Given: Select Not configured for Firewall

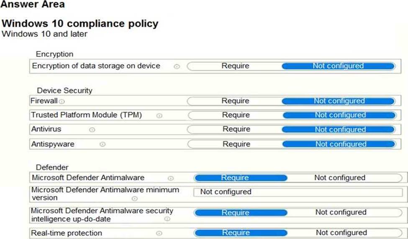Looking at the screenshot, I should pos(339,101).
